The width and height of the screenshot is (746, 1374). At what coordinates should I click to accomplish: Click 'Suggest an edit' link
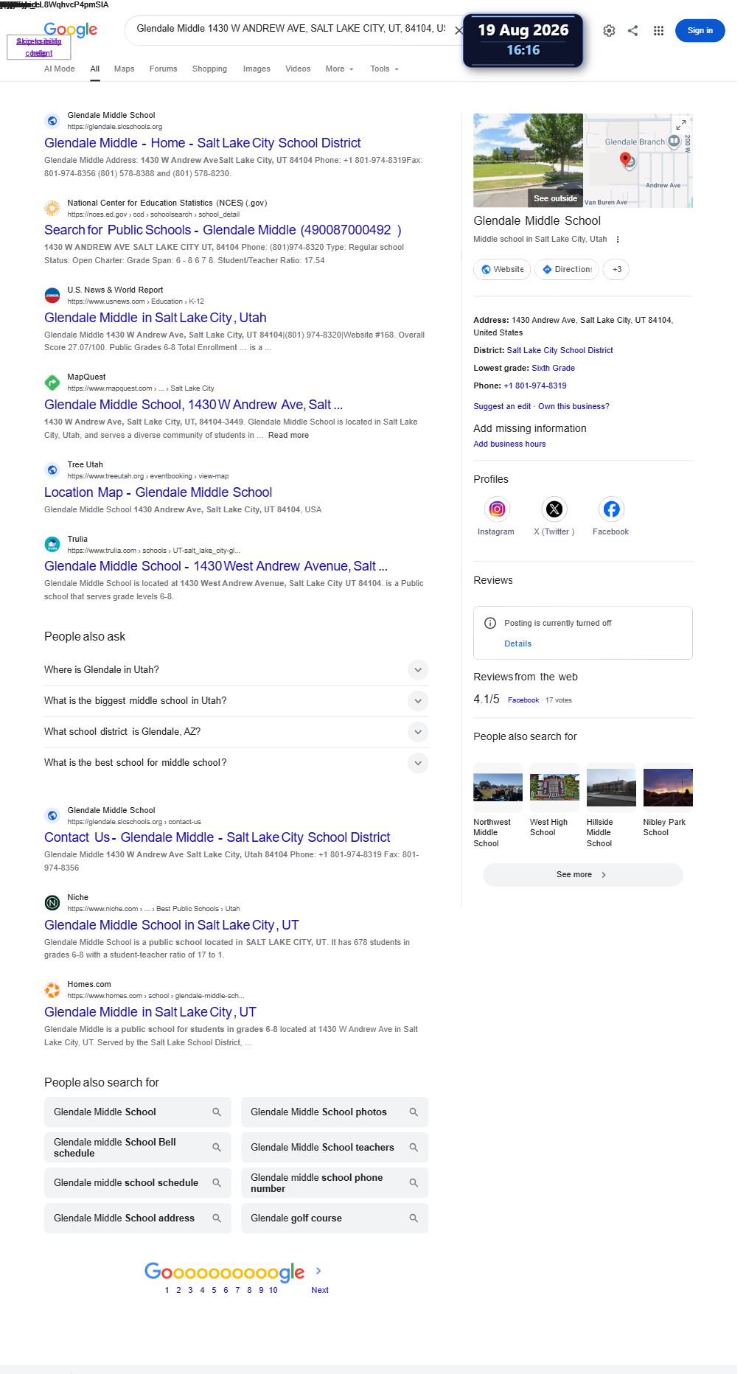pos(502,407)
